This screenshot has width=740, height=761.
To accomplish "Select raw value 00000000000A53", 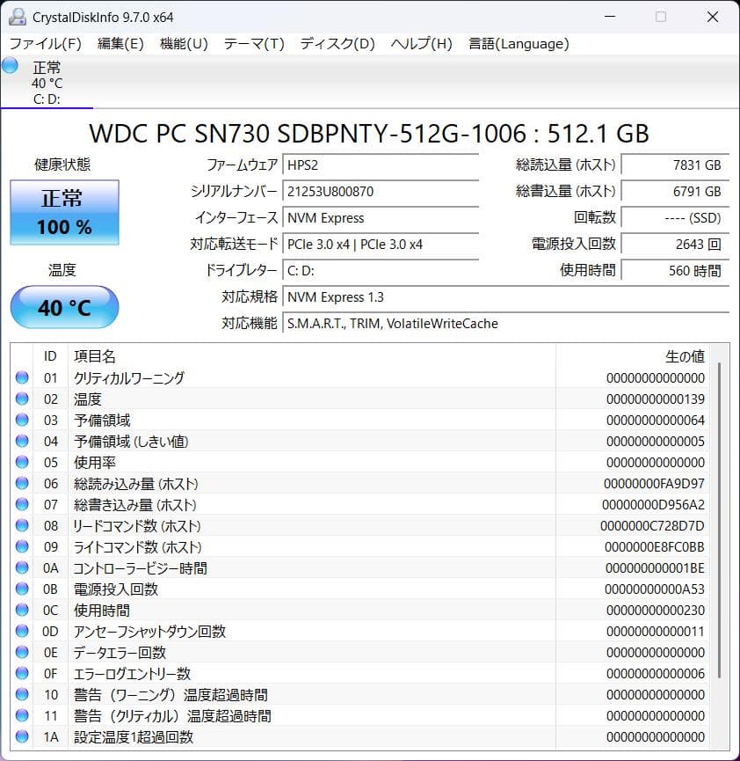I will coord(655,589).
